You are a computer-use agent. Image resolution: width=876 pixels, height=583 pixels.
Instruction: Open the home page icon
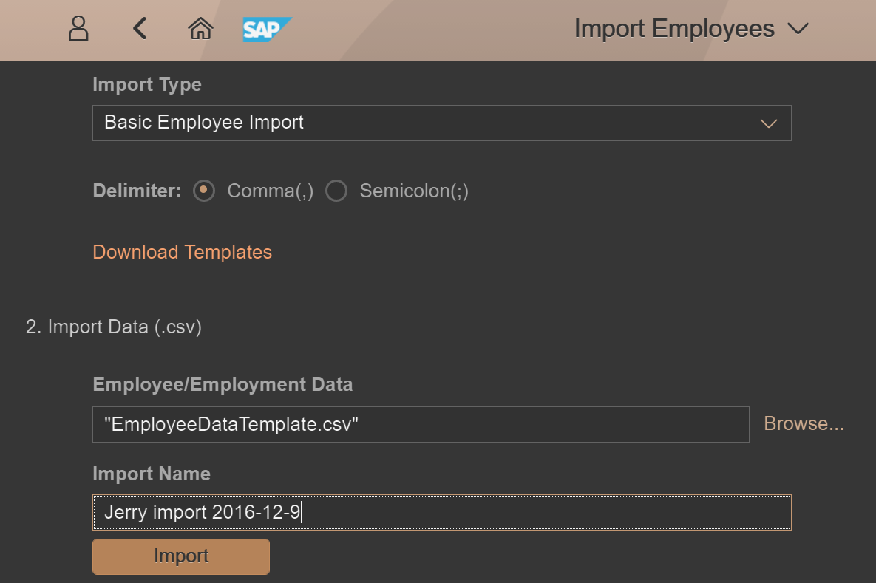(x=200, y=29)
